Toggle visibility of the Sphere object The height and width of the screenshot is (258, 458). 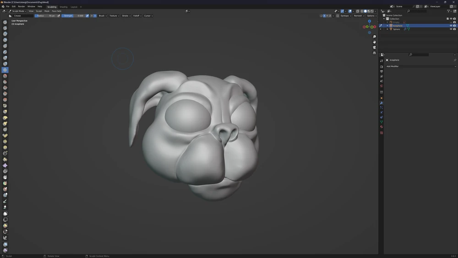point(451,29)
